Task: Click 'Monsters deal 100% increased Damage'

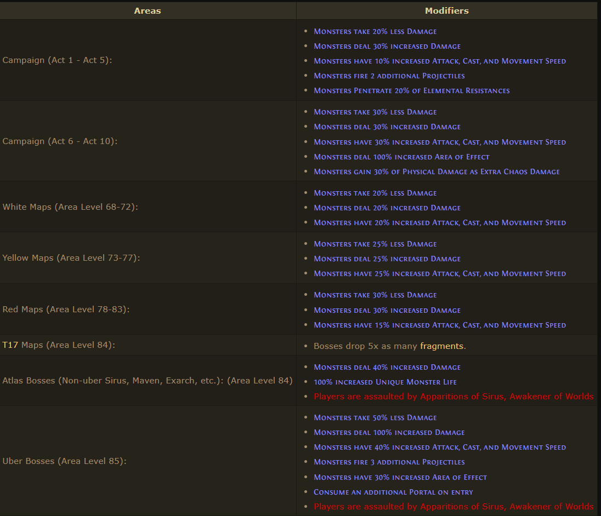Action: click(389, 433)
